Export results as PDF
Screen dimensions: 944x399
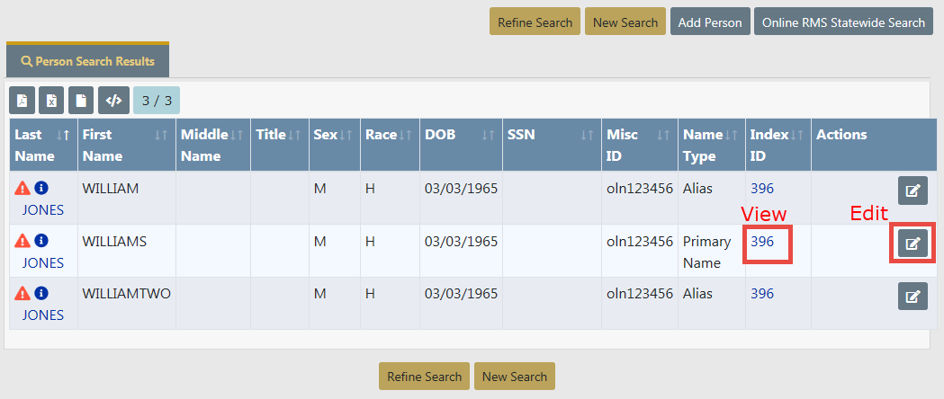coord(22,100)
